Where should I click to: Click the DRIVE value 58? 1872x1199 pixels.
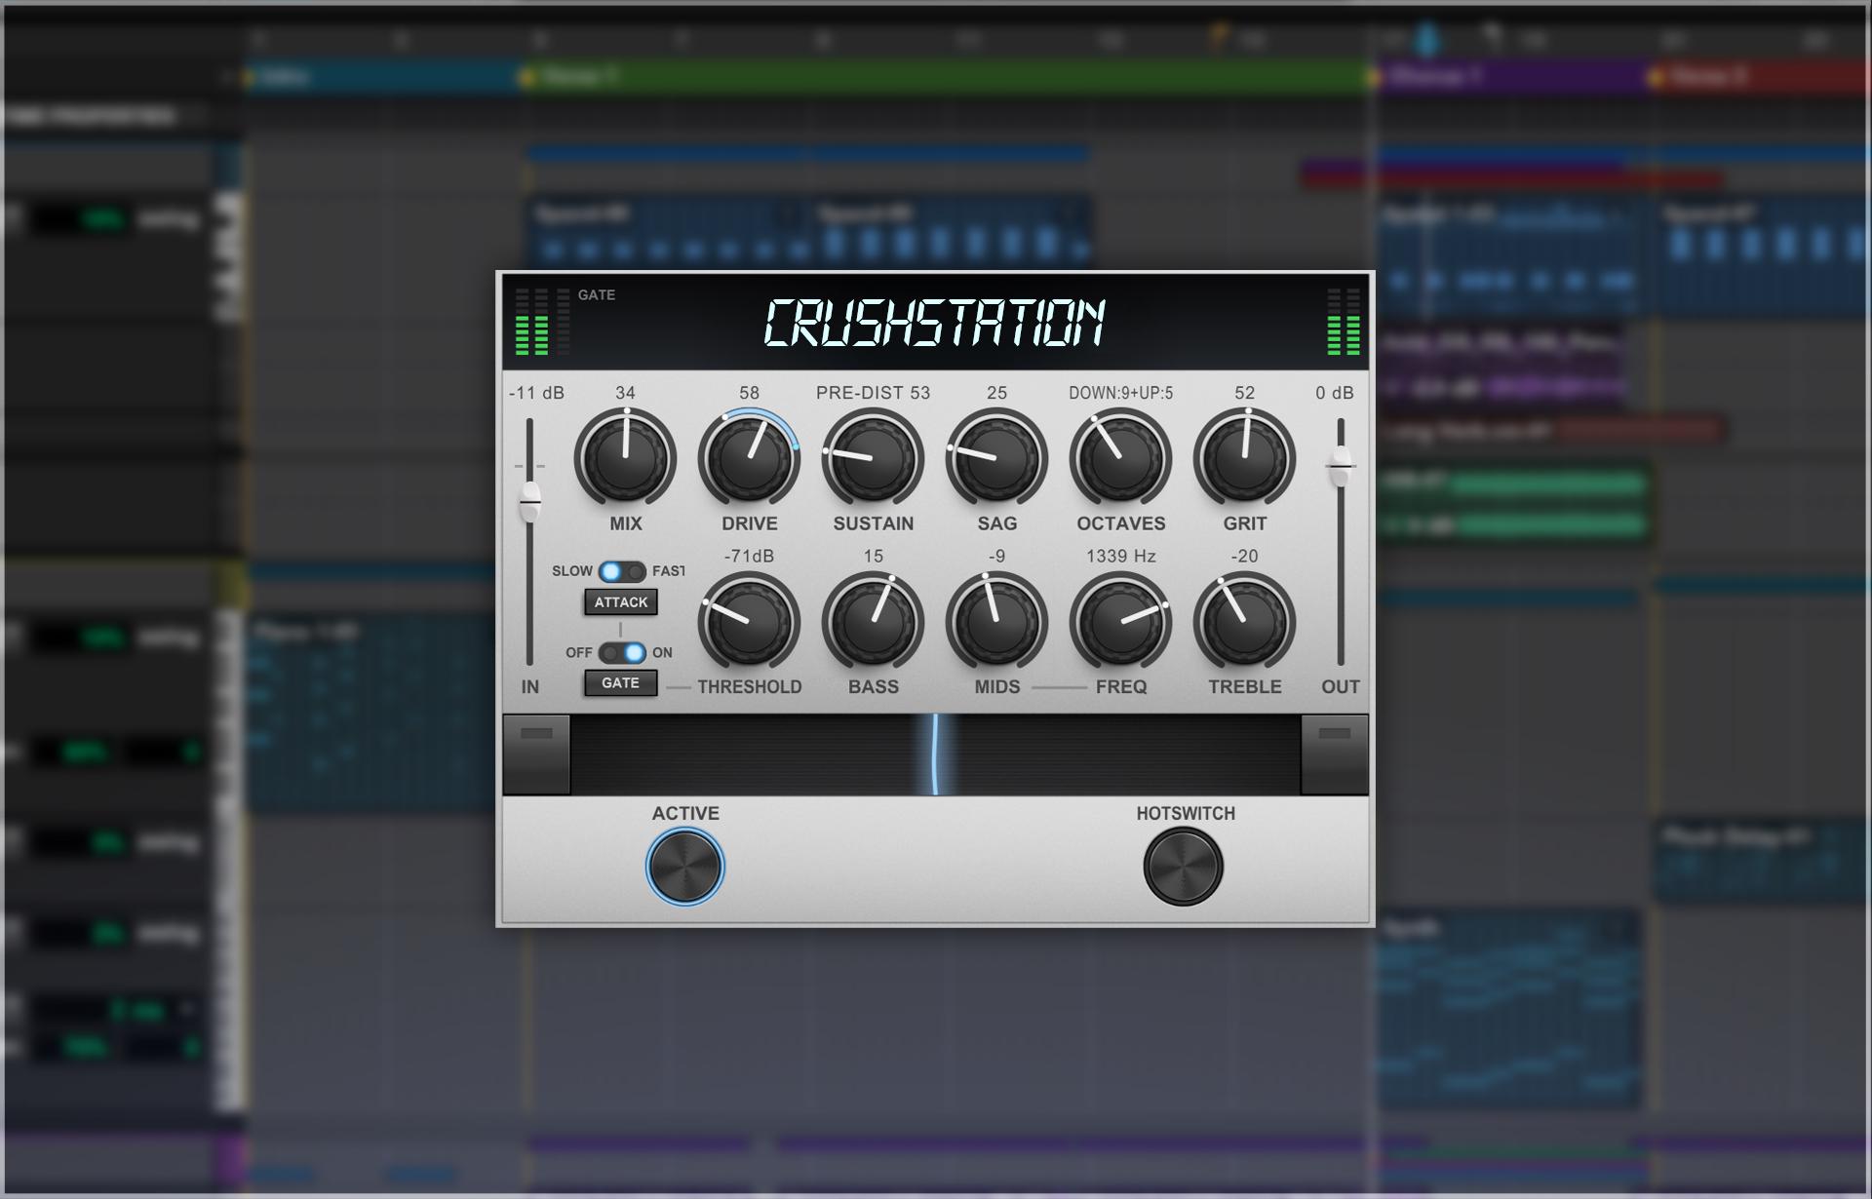(x=749, y=393)
